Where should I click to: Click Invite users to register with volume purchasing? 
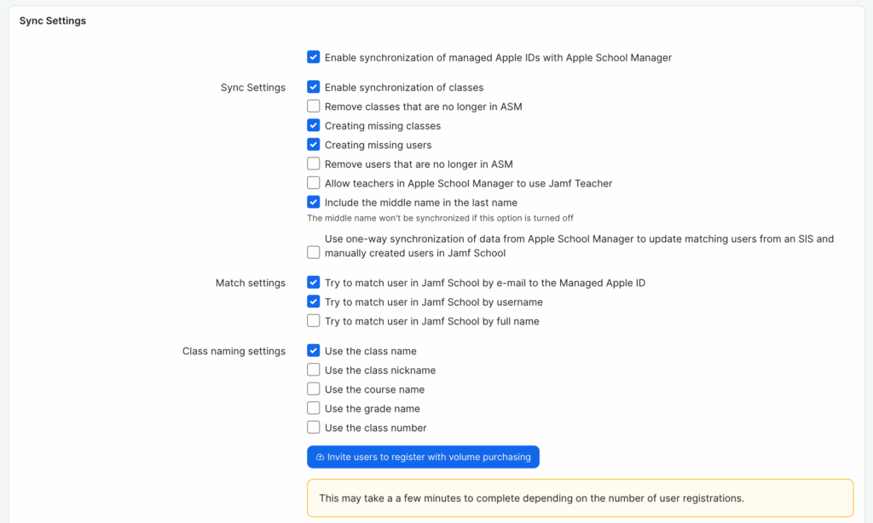tap(423, 457)
